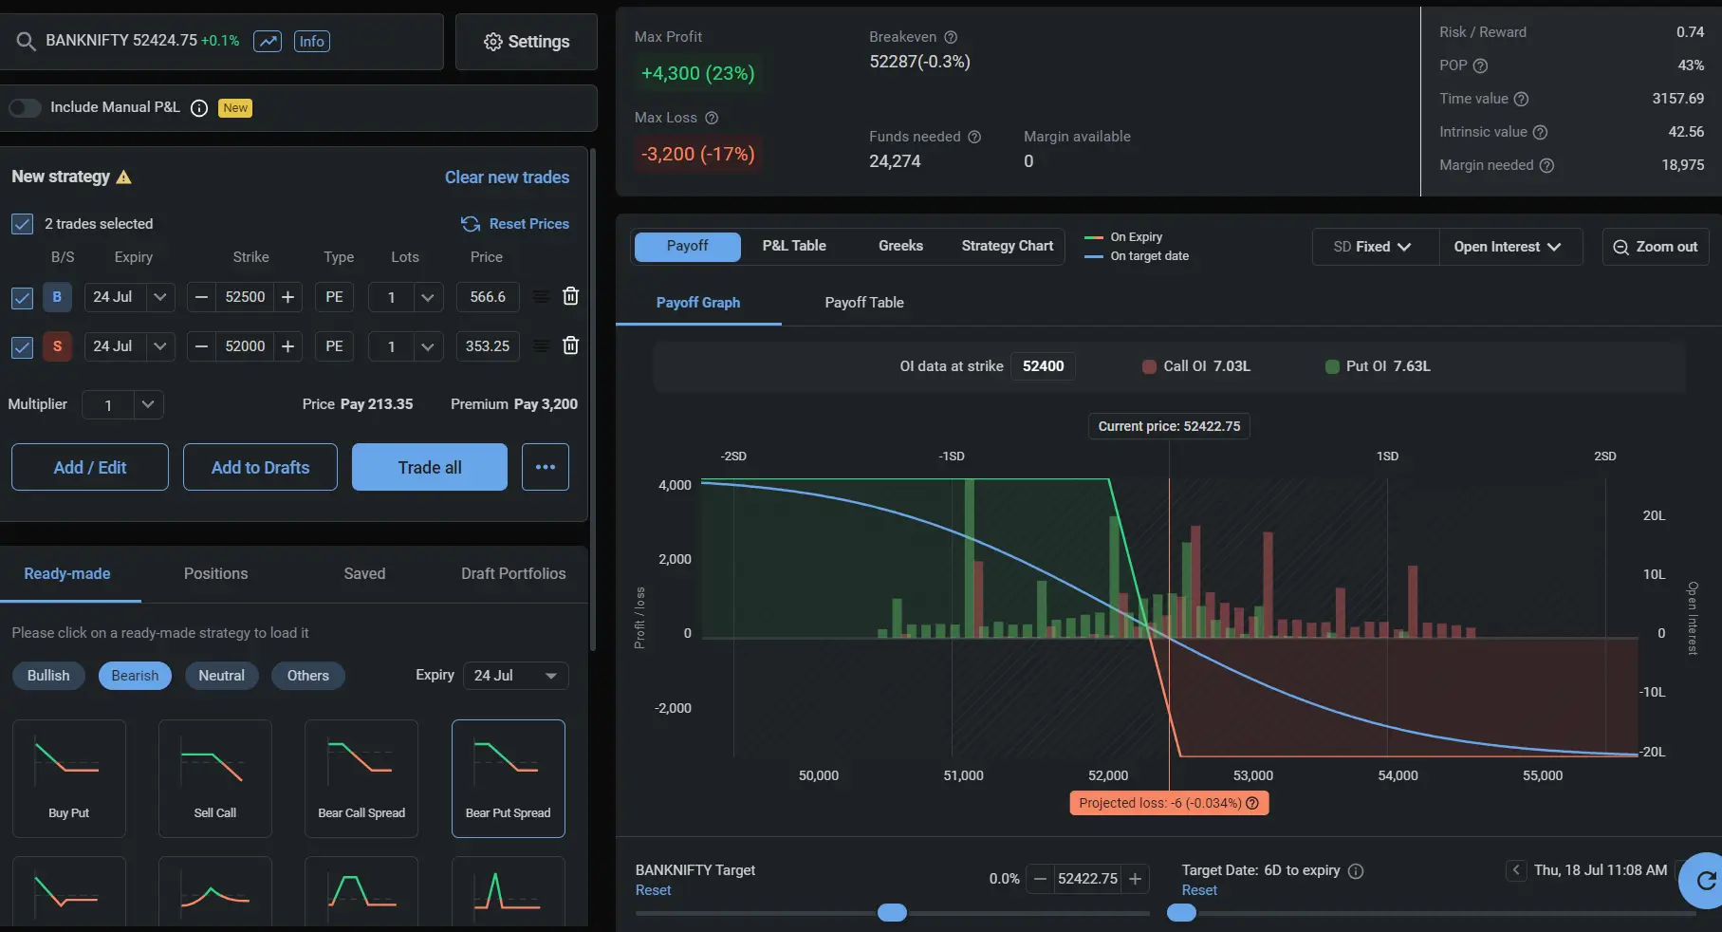Click help icon next to Margin needed

tap(1546, 165)
